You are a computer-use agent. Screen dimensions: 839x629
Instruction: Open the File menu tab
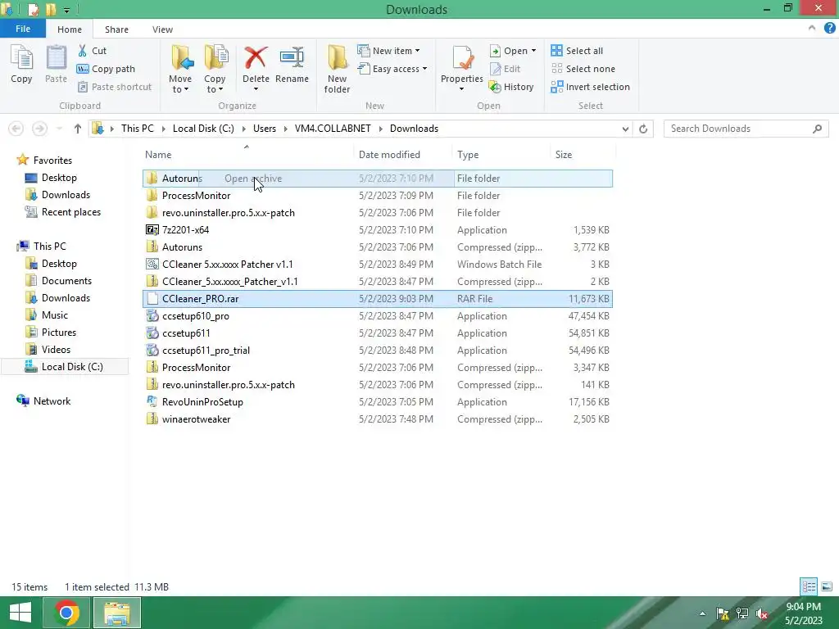click(x=23, y=29)
